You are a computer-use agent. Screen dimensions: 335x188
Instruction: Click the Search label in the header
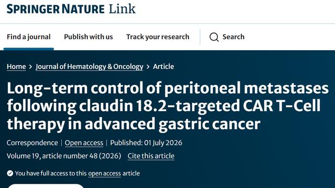[233, 37]
